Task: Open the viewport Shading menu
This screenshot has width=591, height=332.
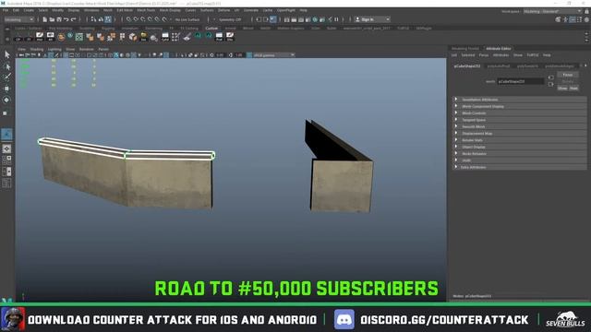Action: pos(37,49)
